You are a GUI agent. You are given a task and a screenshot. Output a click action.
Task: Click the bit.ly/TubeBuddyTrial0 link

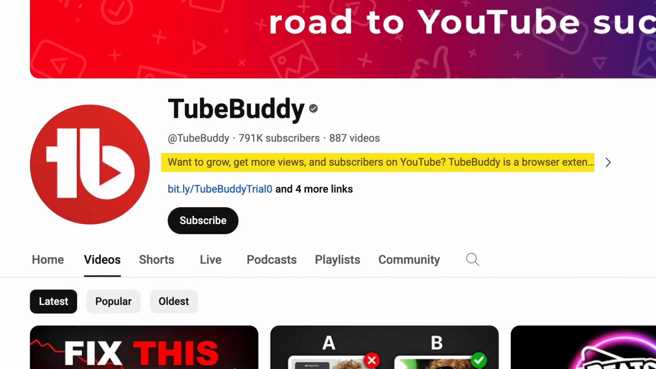(220, 189)
